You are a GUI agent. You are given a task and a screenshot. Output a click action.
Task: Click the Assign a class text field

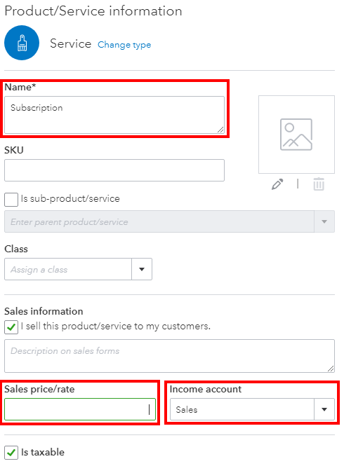(x=68, y=269)
